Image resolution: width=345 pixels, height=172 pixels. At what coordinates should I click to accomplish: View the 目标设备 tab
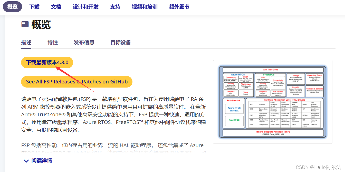coord(121,42)
